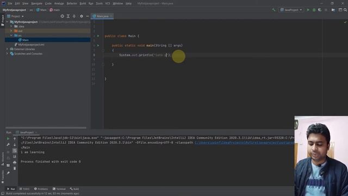Click the Build Project hammer icon
This screenshot has width=348, height=196.
(274, 10)
